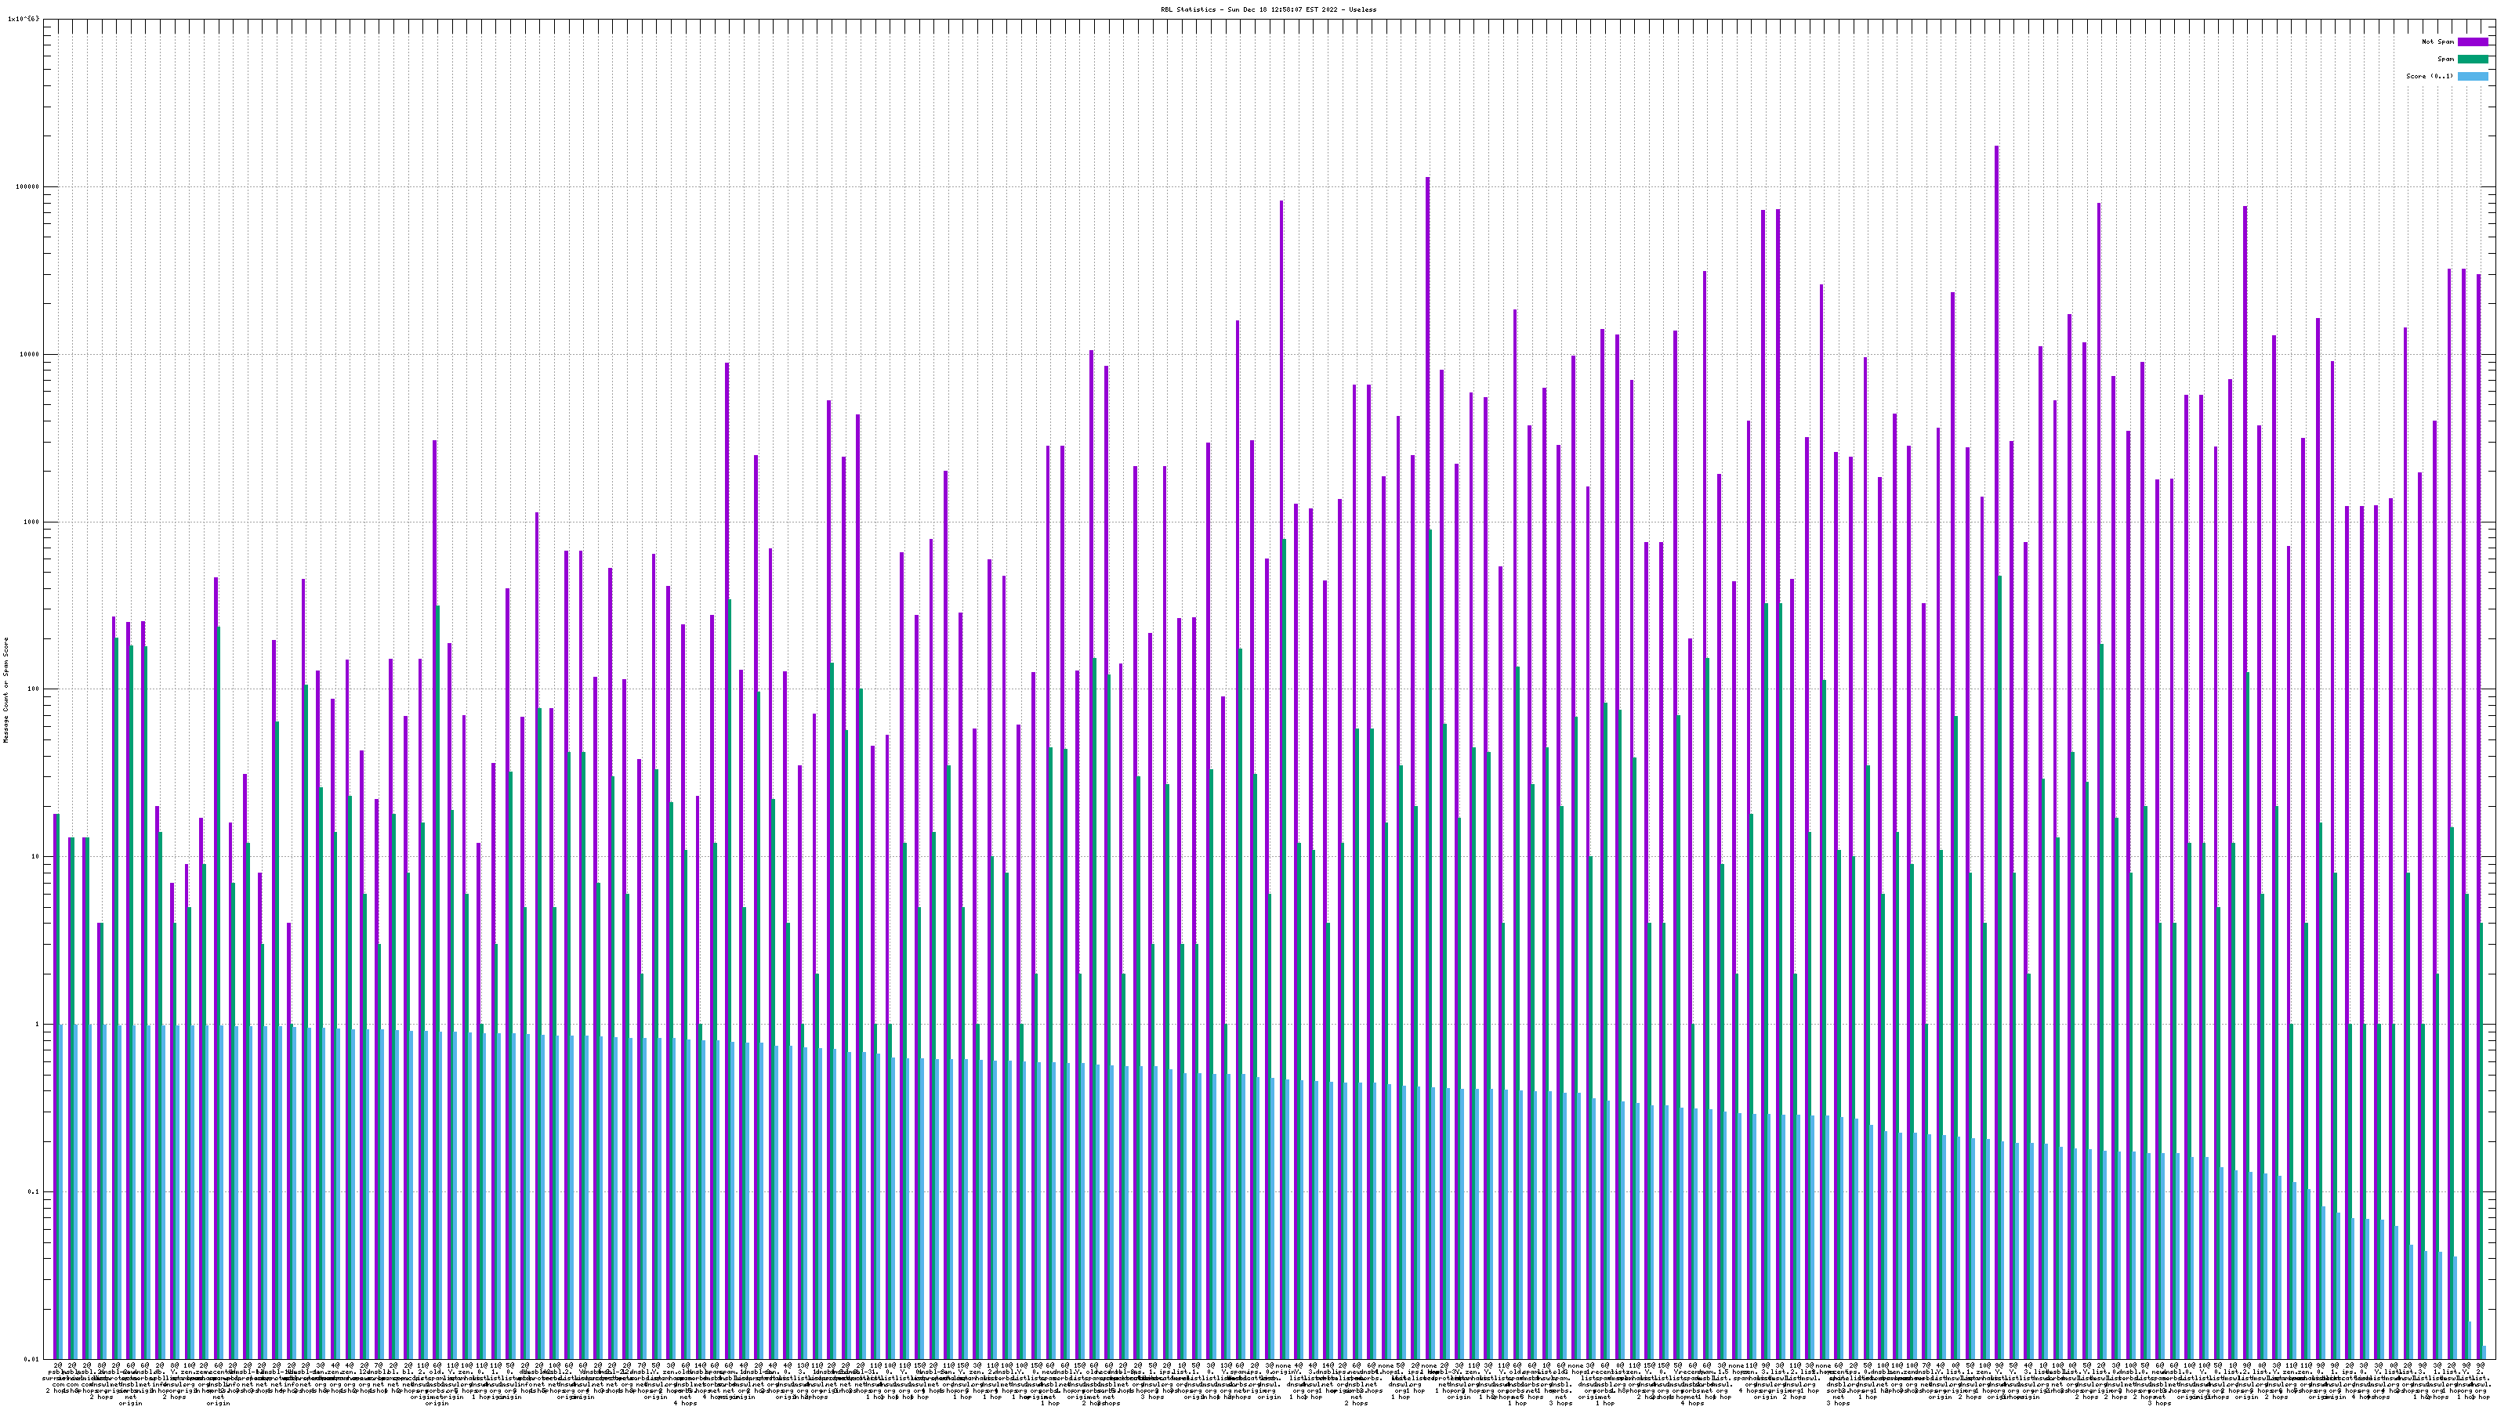Screen dimensions: 2508x1410
Task: Click the 1000 y-axis tick label
Action: click(31, 522)
